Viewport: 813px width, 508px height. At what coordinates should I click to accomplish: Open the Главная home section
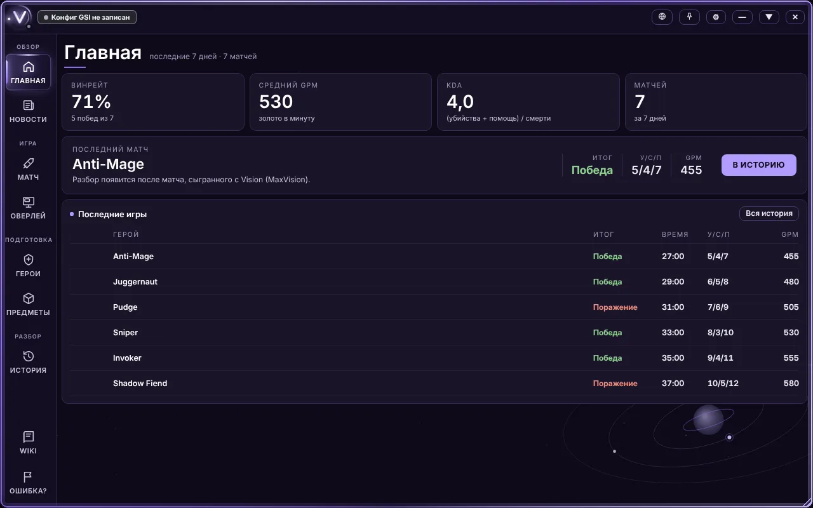pos(28,72)
